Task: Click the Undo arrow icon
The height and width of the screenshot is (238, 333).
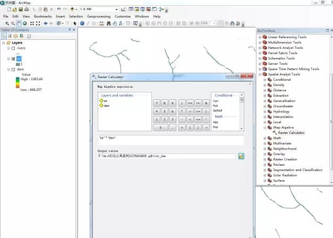Action: (x=59, y=9)
